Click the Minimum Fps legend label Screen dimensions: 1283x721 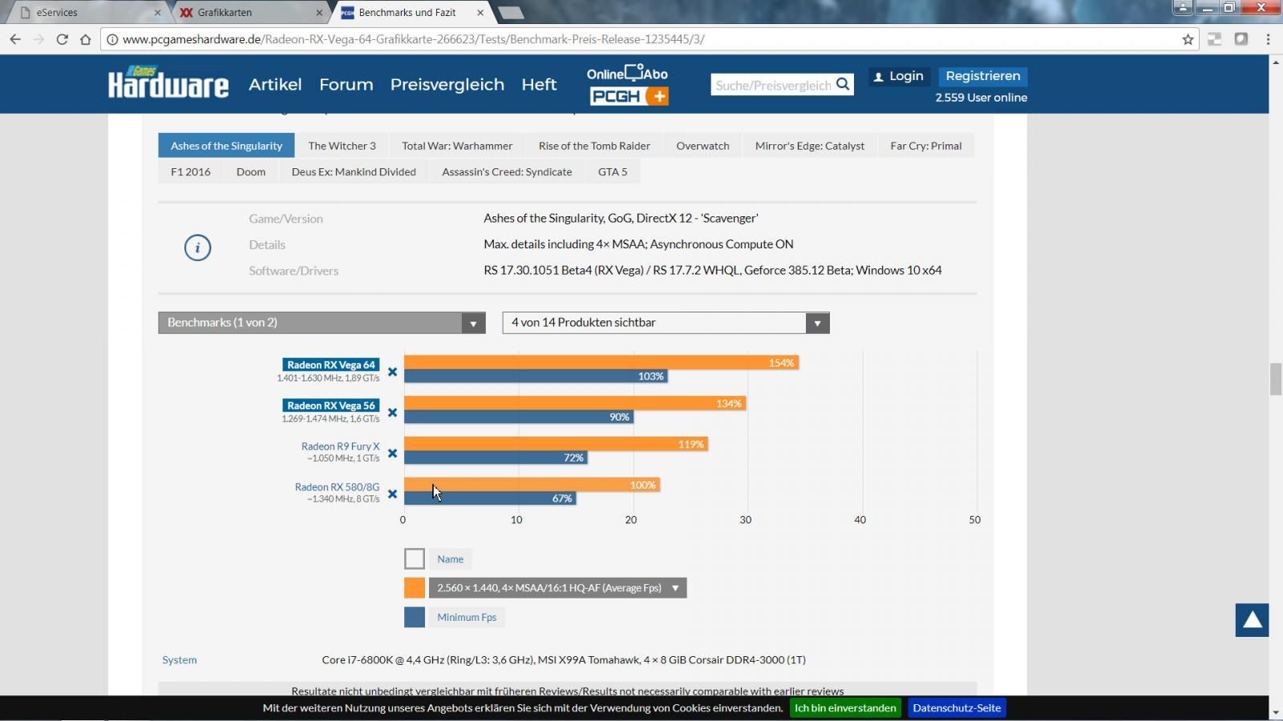(x=467, y=617)
